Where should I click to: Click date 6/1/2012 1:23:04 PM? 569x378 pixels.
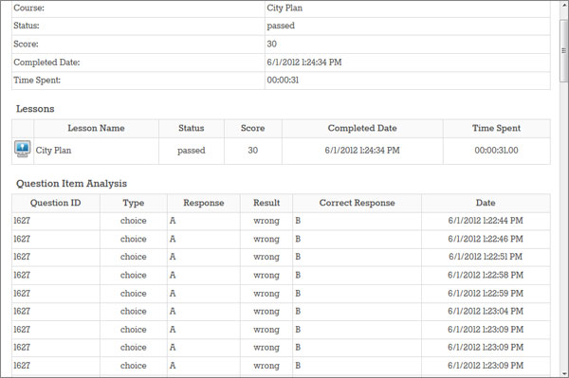(x=486, y=312)
